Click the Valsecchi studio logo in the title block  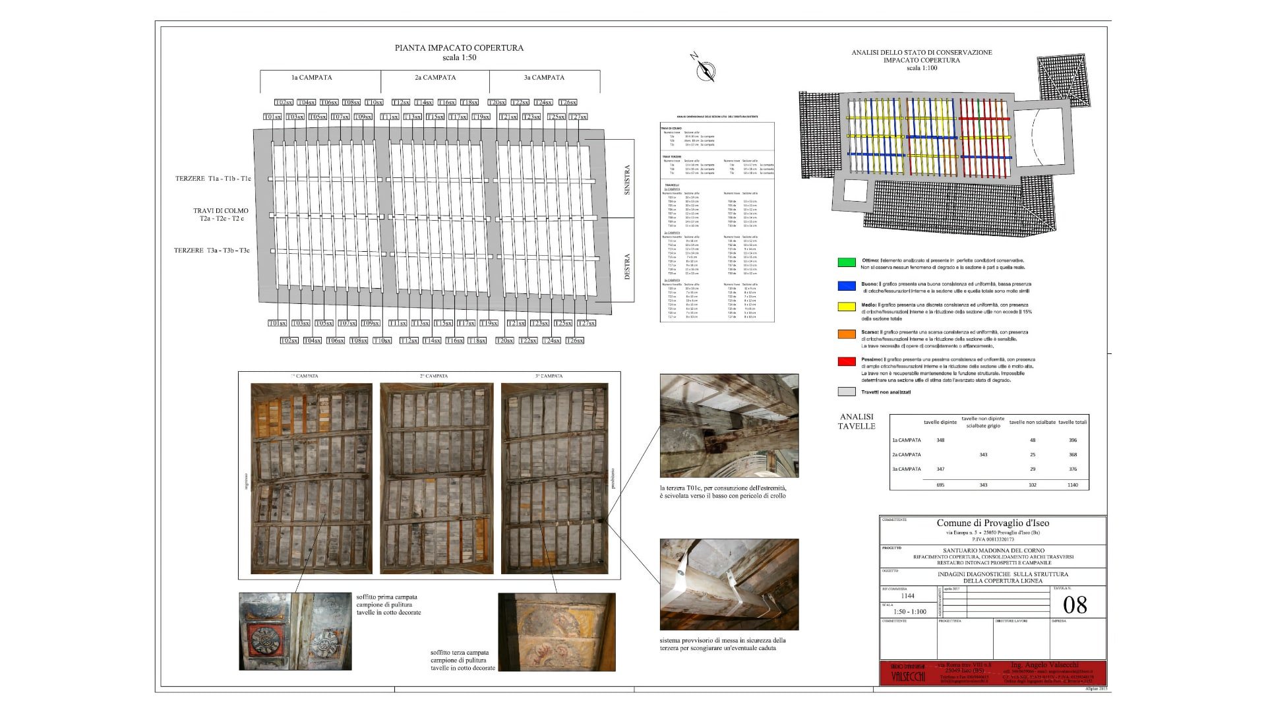click(909, 673)
